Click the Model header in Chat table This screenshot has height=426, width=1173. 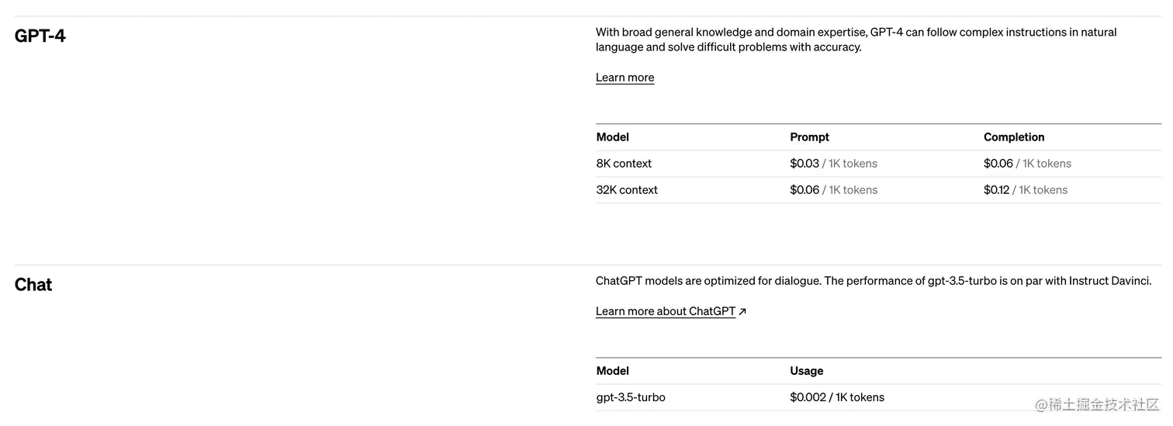(x=613, y=371)
